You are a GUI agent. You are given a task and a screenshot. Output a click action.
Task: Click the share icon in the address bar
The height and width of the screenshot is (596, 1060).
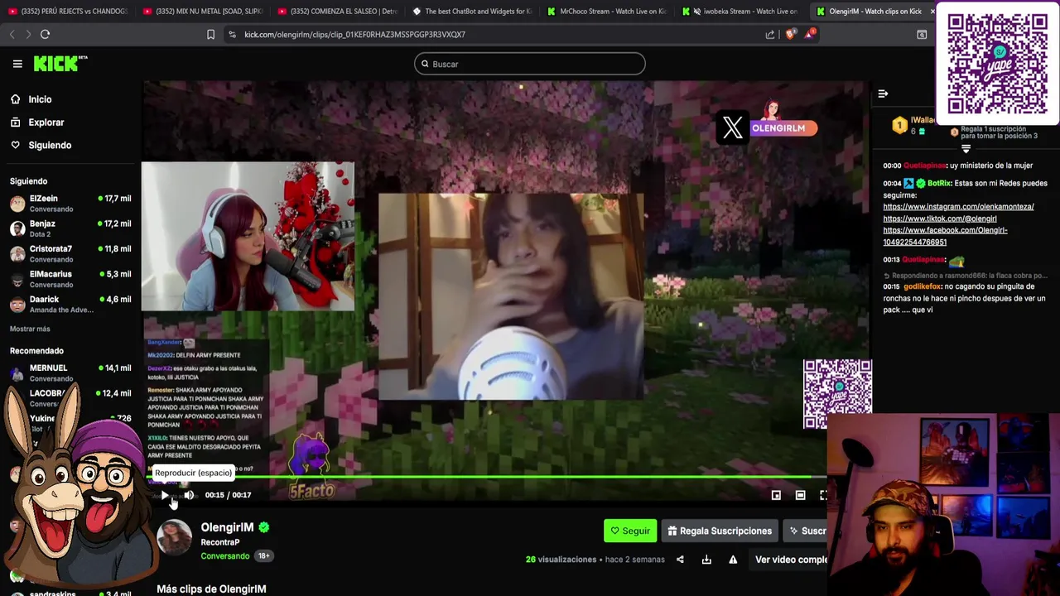click(770, 34)
